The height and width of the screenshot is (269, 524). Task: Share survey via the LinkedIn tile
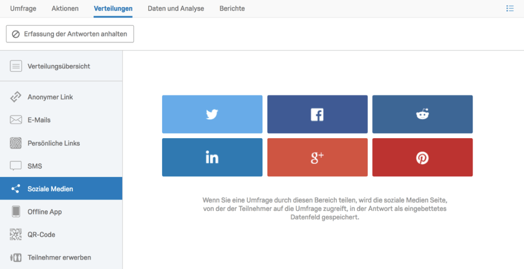coord(212,157)
